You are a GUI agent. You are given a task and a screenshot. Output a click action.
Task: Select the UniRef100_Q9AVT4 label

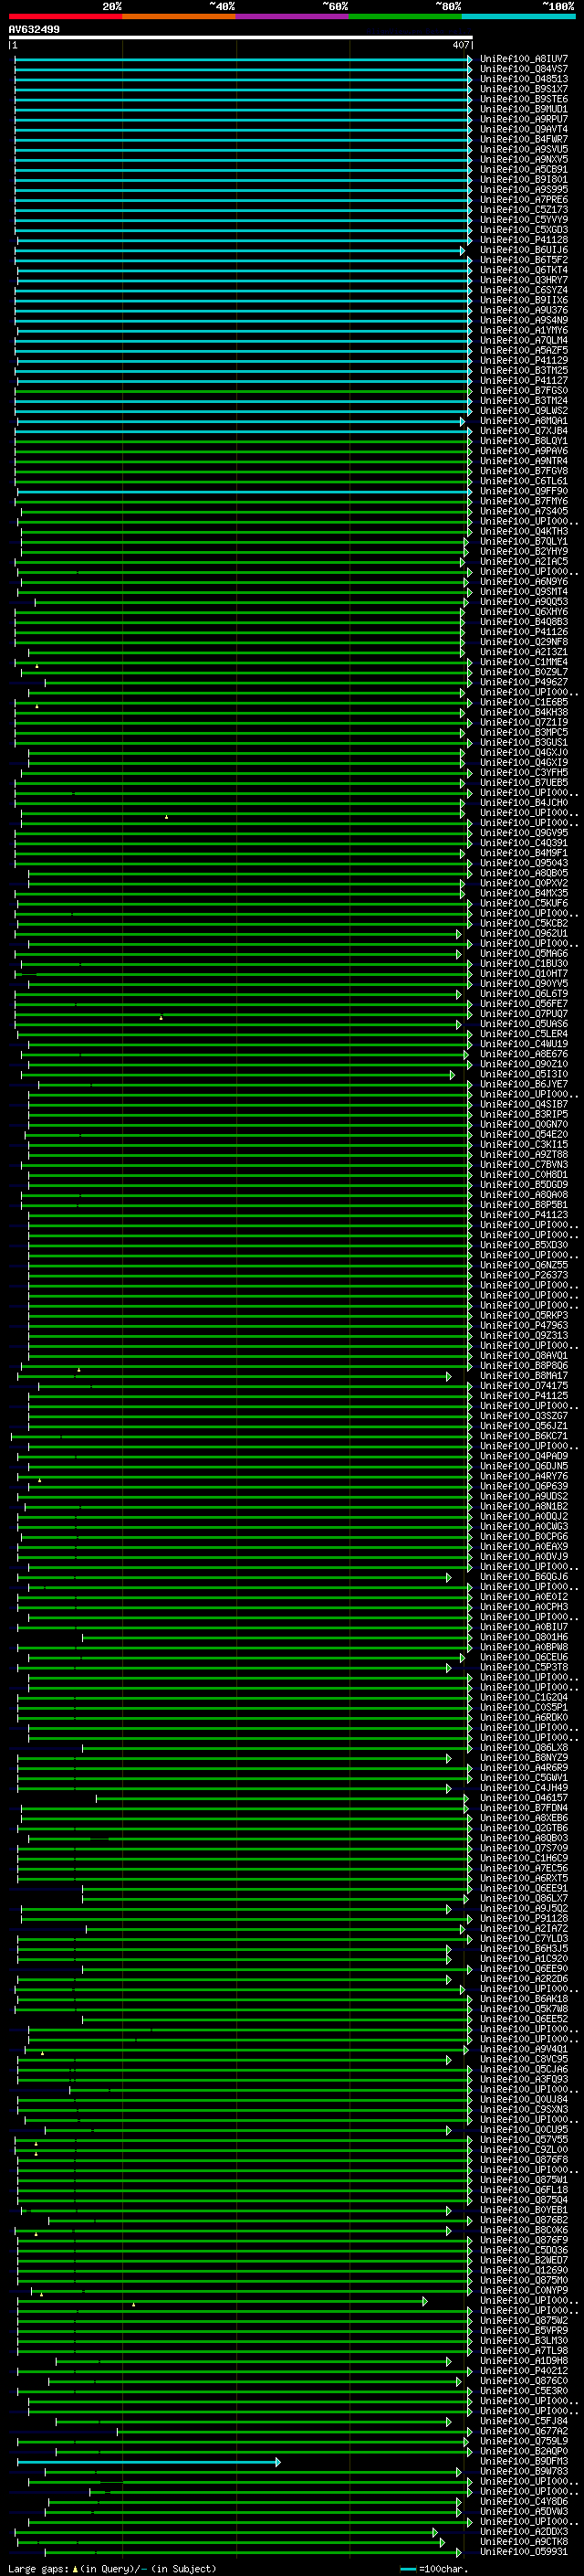click(524, 129)
